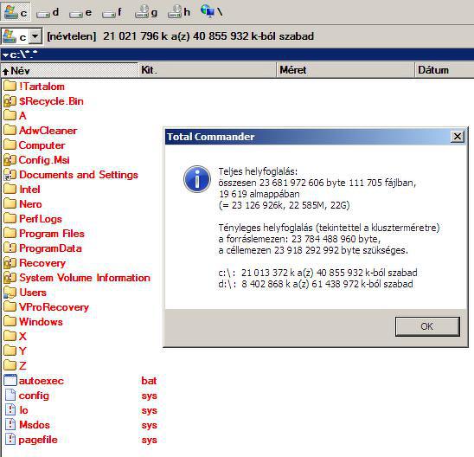
Task: Select the !Tartalom folder icon
Action: 10,87
